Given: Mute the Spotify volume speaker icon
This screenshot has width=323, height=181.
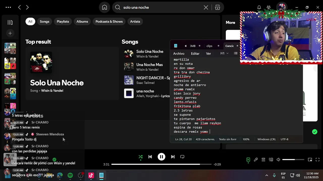Looking at the screenshot, I should click(278, 160).
